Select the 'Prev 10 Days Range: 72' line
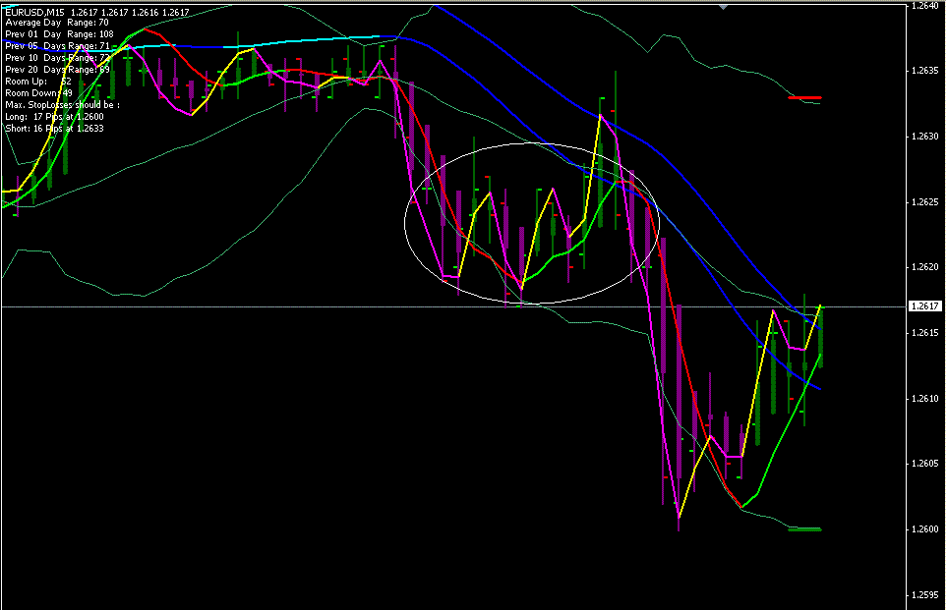Image resolution: width=947 pixels, height=610 pixels. tap(57, 58)
